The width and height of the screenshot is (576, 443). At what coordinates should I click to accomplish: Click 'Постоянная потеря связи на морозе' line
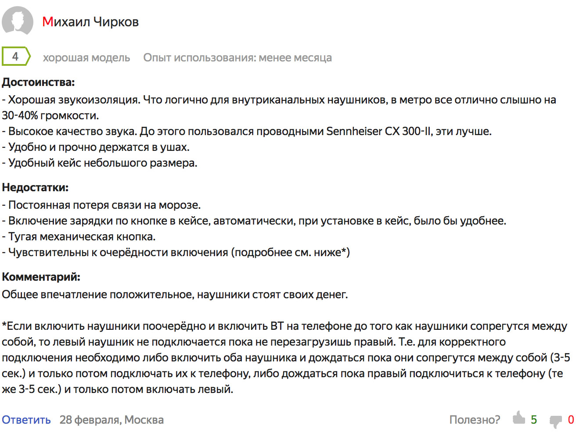[101, 205]
